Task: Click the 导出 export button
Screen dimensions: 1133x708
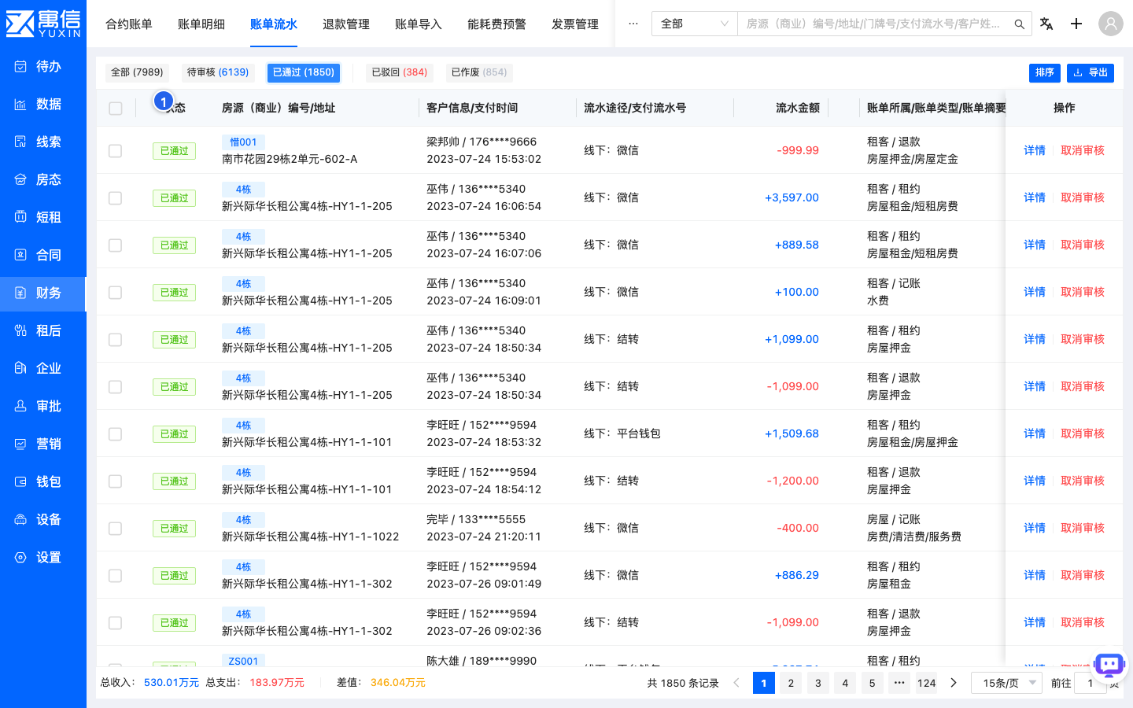Action: tap(1091, 72)
